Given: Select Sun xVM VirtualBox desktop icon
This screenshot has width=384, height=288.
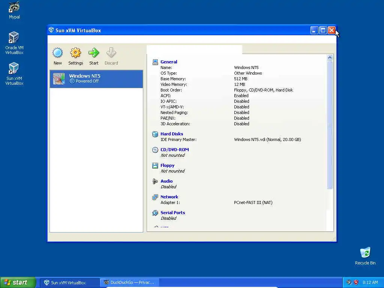Looking at the screenshot, I should 14,68.
